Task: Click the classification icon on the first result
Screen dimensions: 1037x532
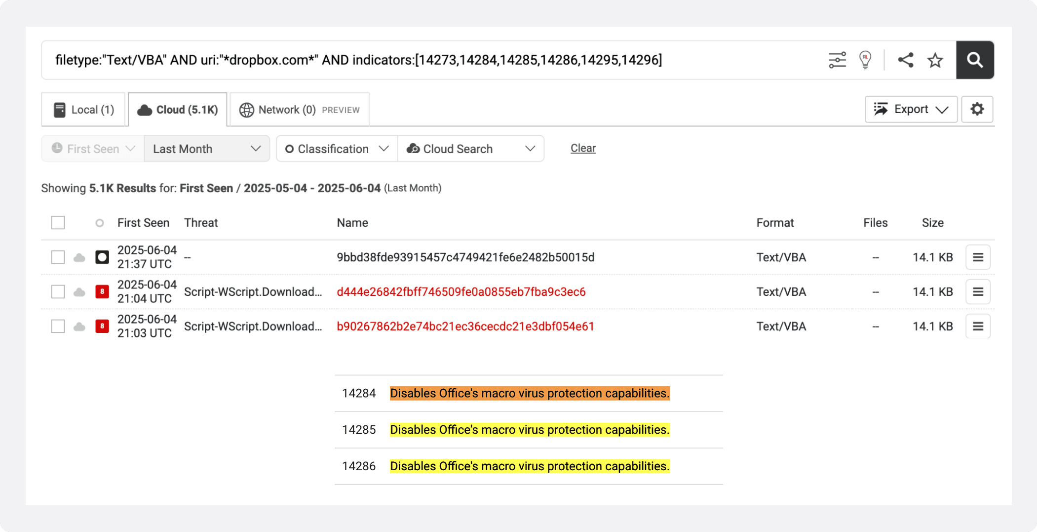Action: (x=102, y=257)
